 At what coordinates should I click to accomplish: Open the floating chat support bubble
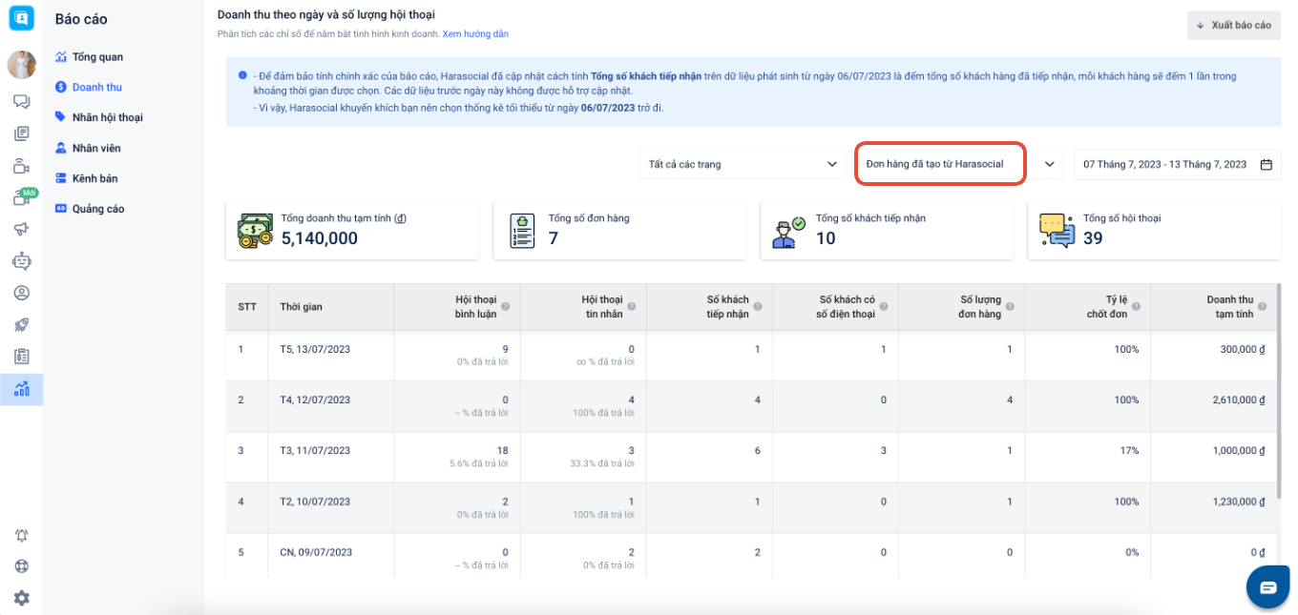[x=1267, y=586]
